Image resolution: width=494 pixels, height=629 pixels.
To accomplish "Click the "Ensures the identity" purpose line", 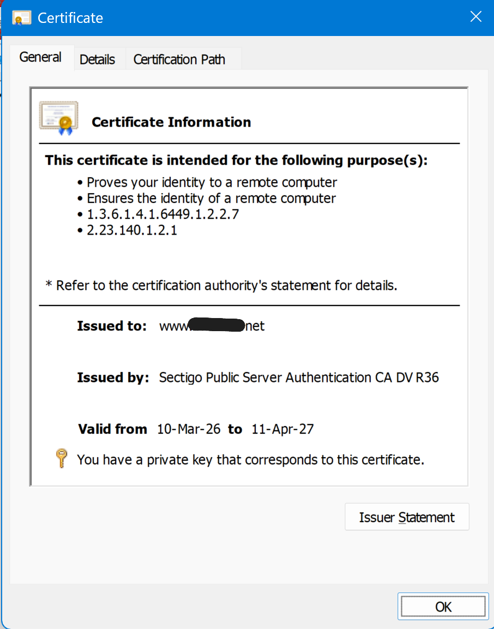I will pos(211,198).
